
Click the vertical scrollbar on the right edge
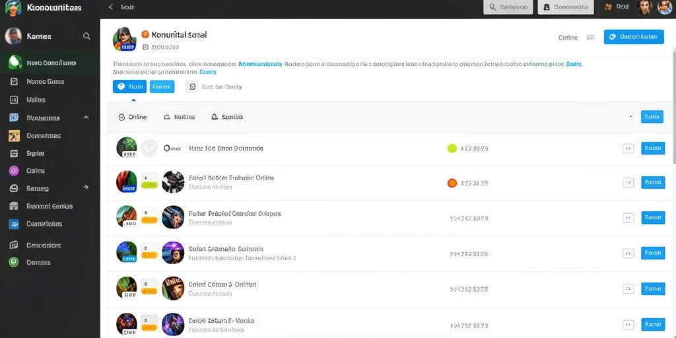tap(673, 106)
